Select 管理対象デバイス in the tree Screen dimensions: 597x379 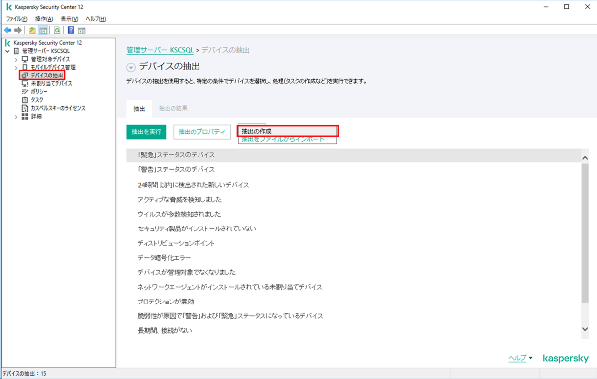50,59
